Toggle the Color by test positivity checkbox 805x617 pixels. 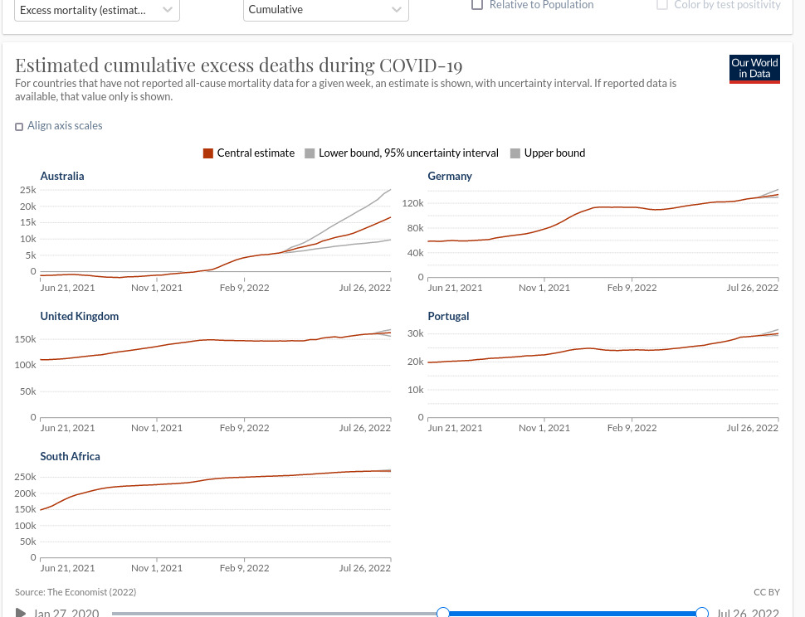point(662,4)
